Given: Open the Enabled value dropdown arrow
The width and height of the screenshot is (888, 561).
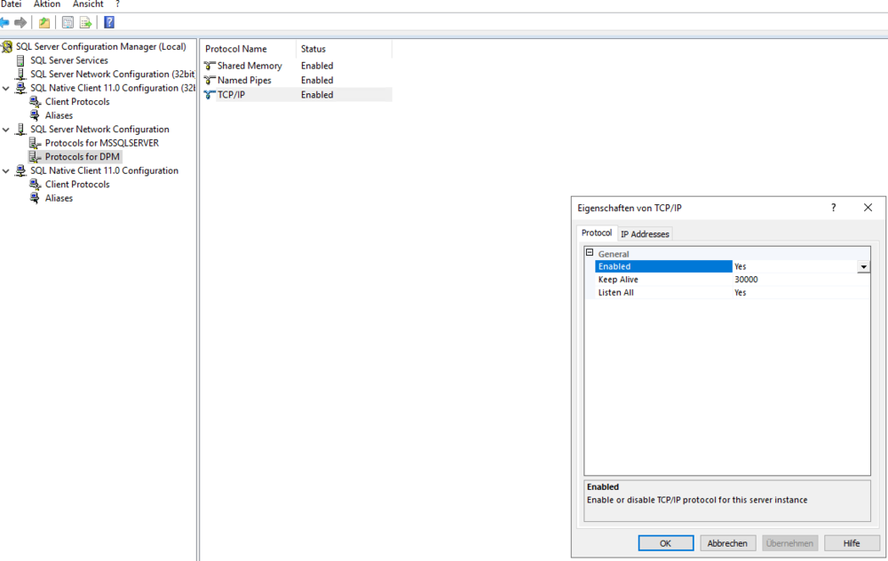Looking at the screenshot, I should 863,266.
